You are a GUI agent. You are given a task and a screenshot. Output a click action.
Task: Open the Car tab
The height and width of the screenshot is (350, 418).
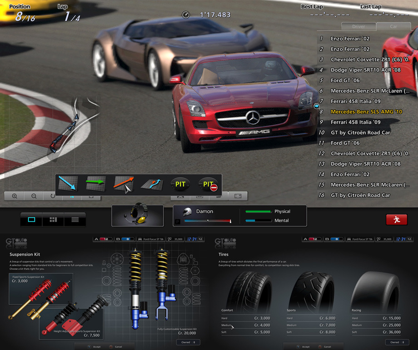(393, 26)
